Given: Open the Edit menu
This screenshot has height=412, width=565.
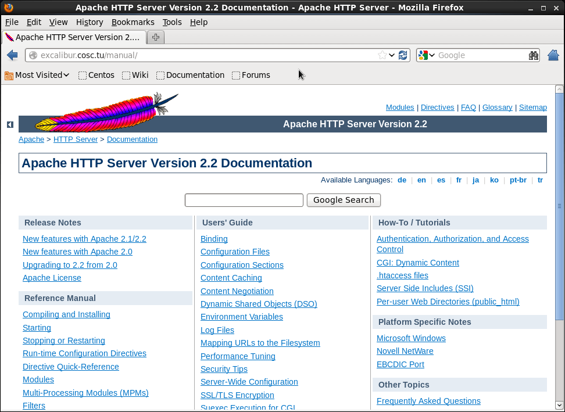Looking at the screenshot, I should (34, 22).
